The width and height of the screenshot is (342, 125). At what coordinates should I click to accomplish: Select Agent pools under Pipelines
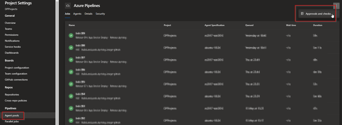click(12, 116)
